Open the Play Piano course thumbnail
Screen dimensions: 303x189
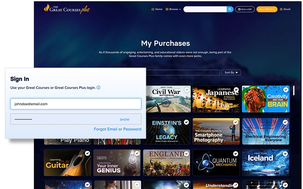[x=67, y=141]
